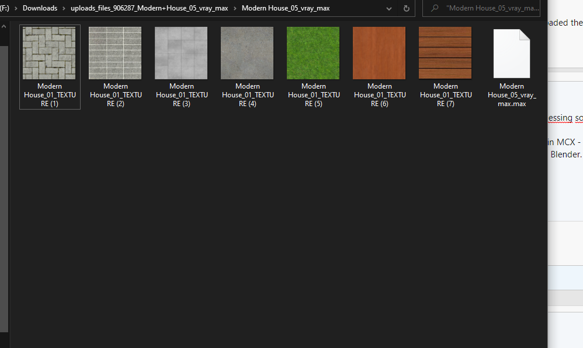Select the herringbone paving texture thumbnail
The width and height of the screenshot is (583, 348).
(49, 53)
